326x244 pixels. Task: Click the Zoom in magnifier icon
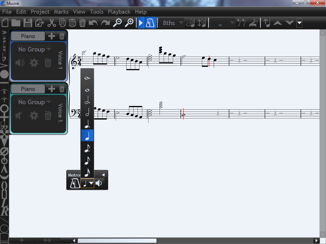pos(129,23)
